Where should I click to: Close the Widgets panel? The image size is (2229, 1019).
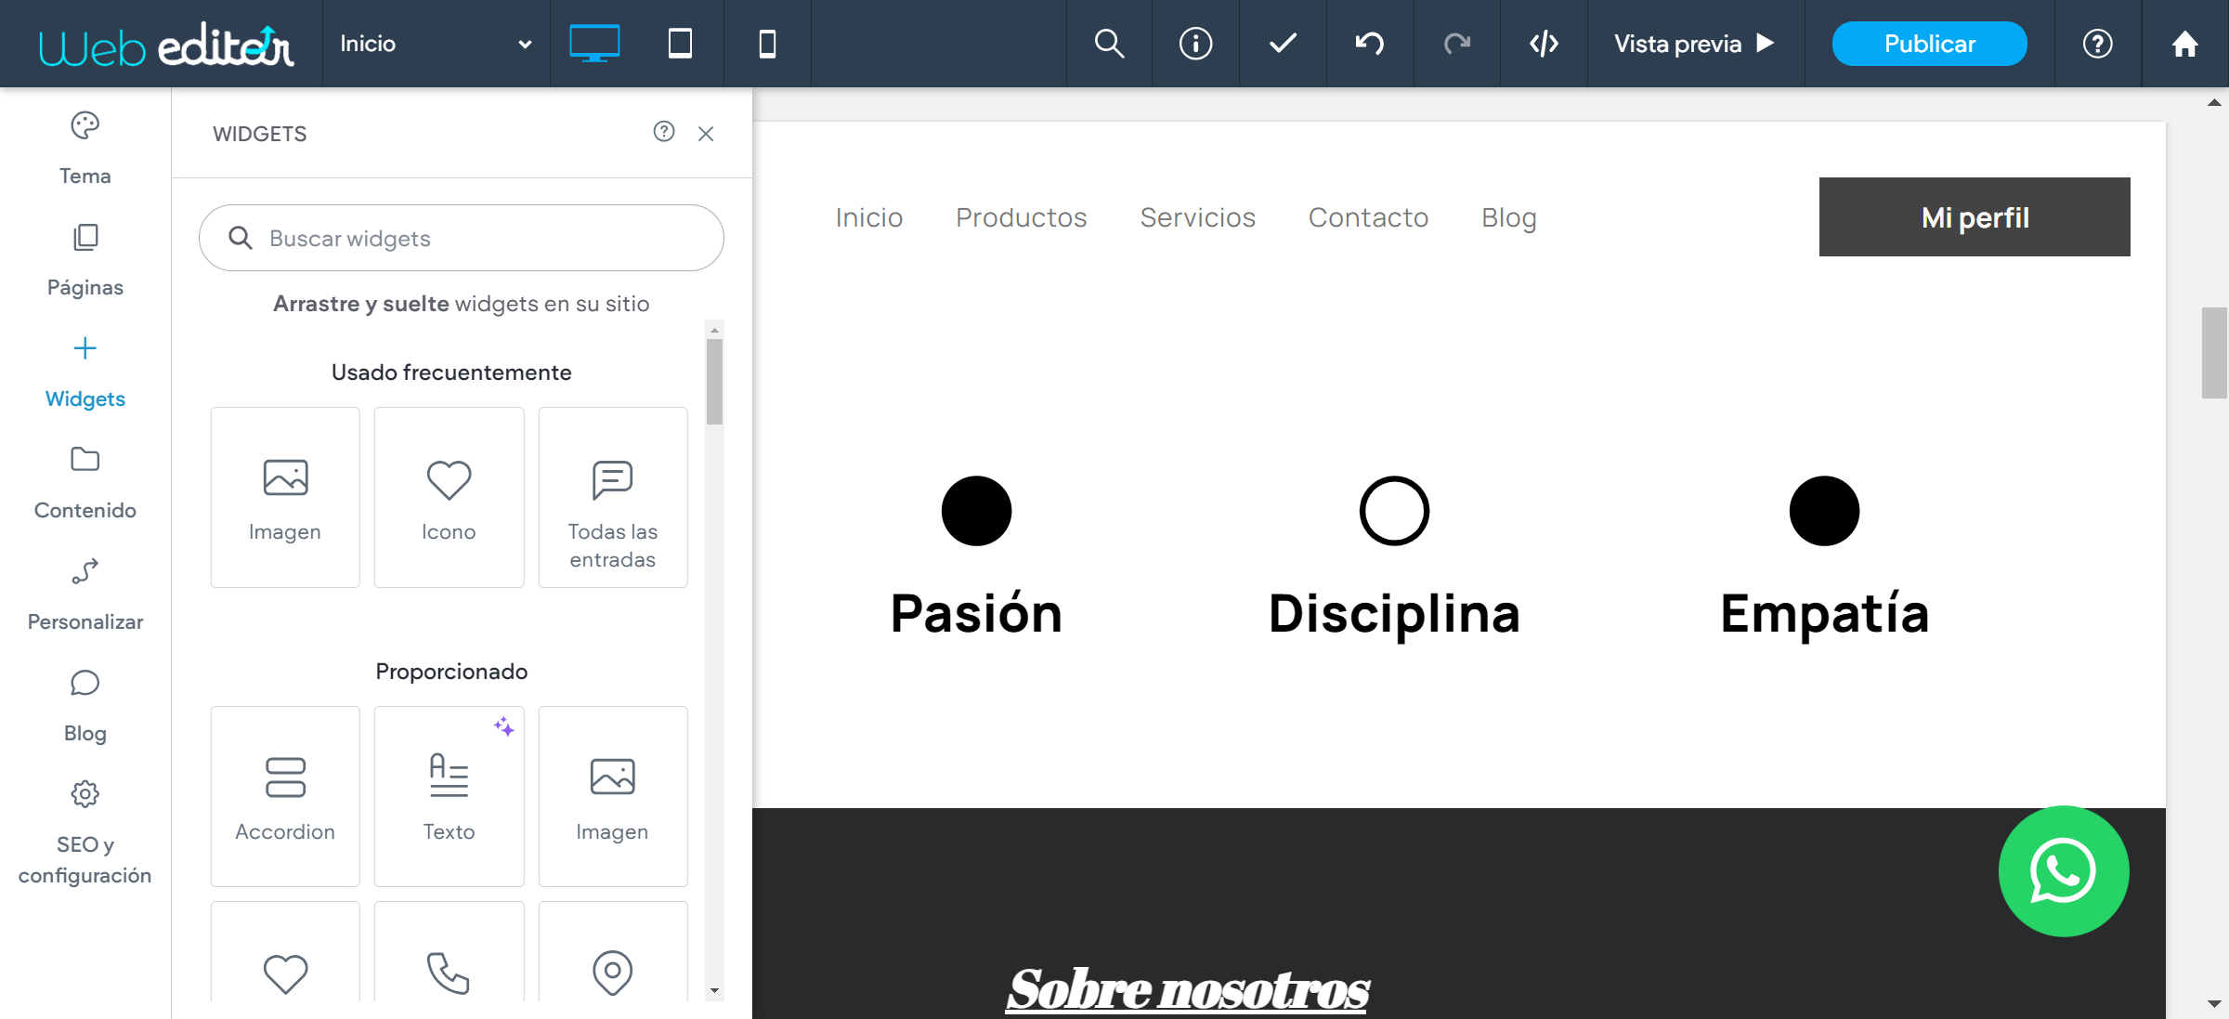tap(706, 134)
